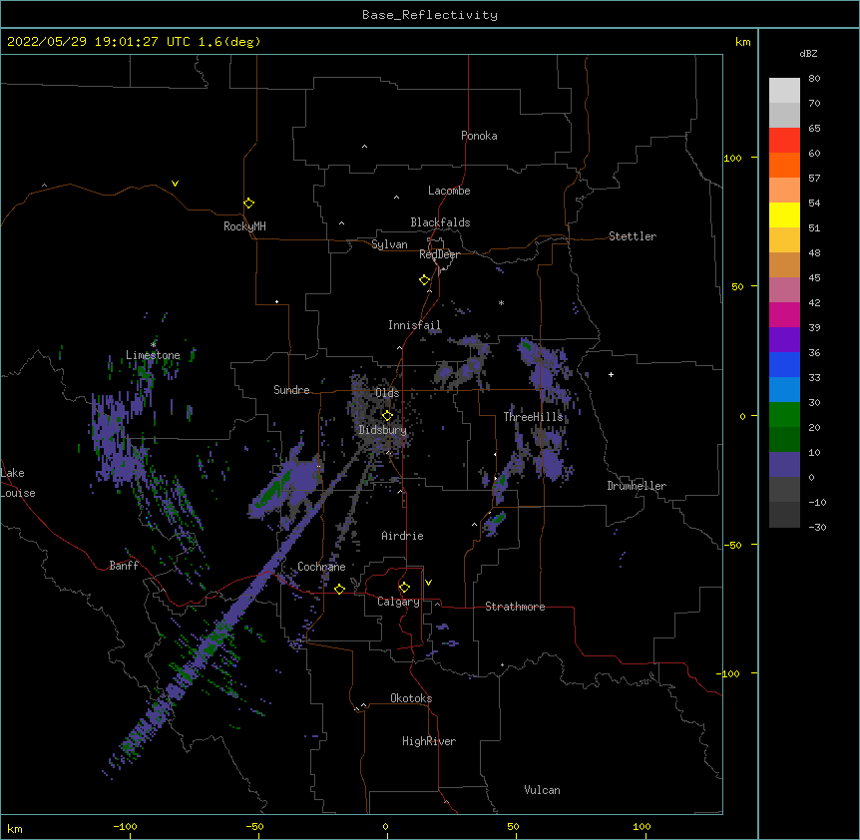Select the Stettler city label

point(632,236)
